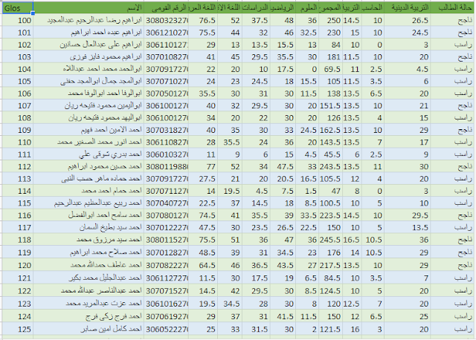Select the status cell in row 125
Viewport: 476px width, 340px height.
[452, 329]
